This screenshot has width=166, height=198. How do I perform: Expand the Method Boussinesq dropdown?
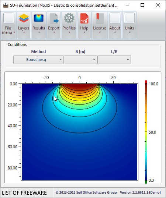(x=38, y=60)
